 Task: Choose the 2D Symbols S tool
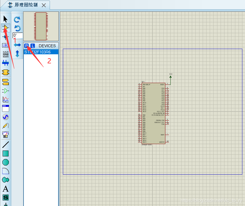pos(6,197)
